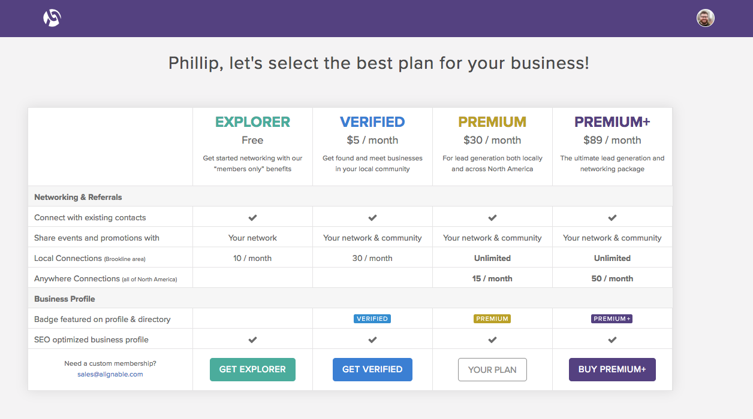The width and height of the screenshot is (753, 419).
Task: Open the sales@alignable.com email link
Action: (x=110, y=374)
